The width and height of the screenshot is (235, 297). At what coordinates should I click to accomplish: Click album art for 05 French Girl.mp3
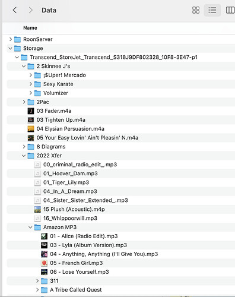click(44, 263)
